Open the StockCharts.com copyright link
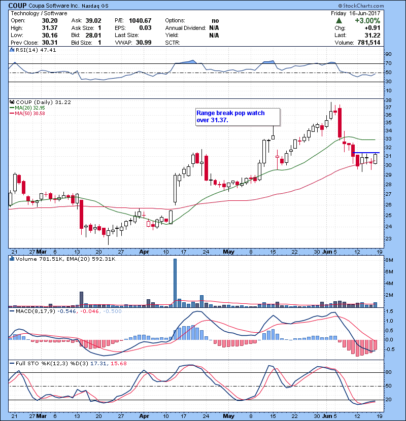This screenshot has height=421, width=406. click(x=361, y=6)
